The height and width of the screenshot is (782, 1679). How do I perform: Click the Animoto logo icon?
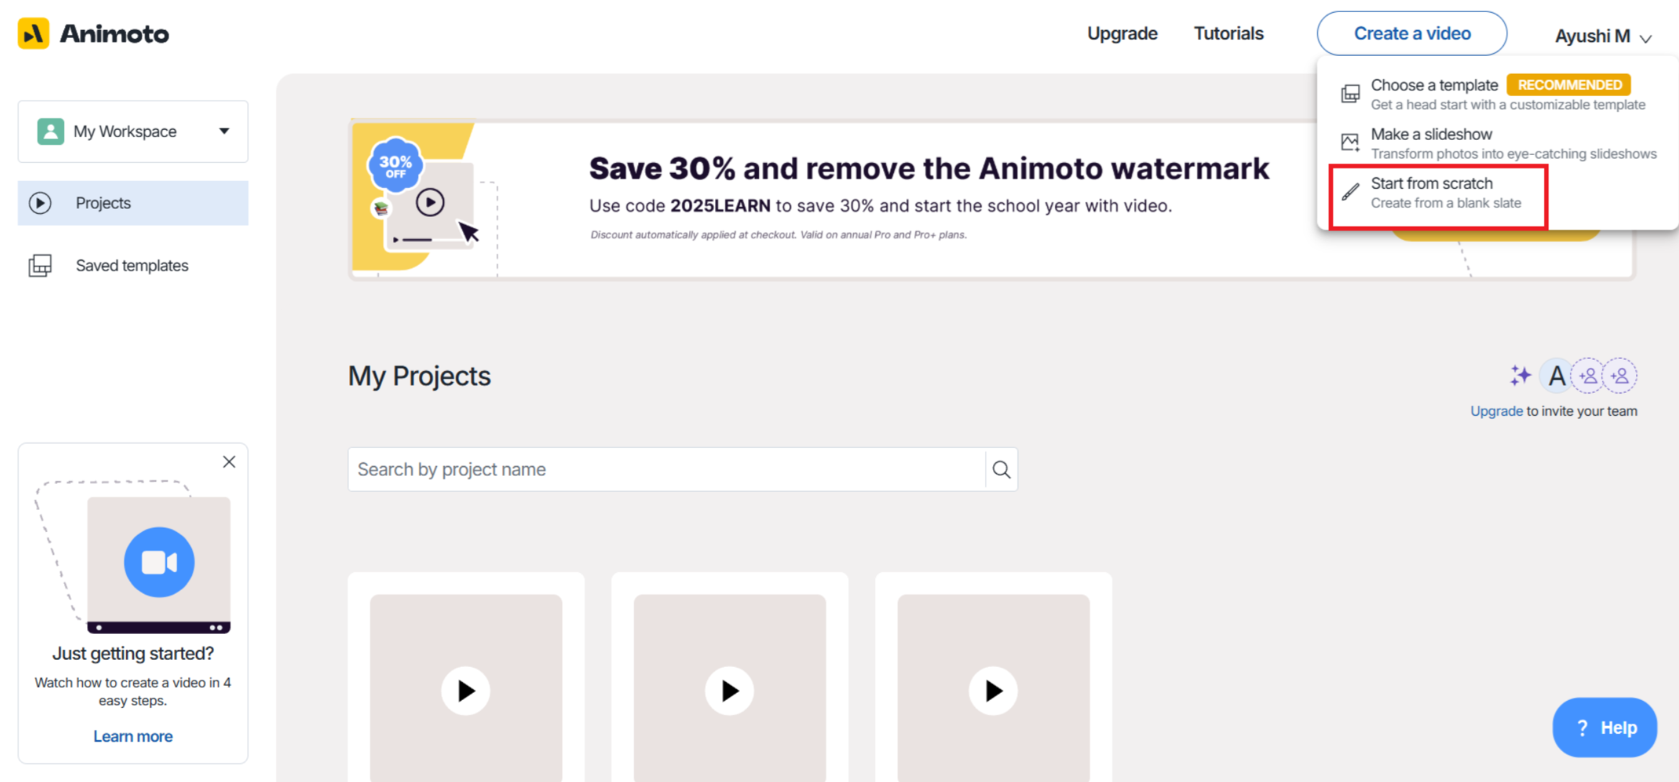pos(33,34)
